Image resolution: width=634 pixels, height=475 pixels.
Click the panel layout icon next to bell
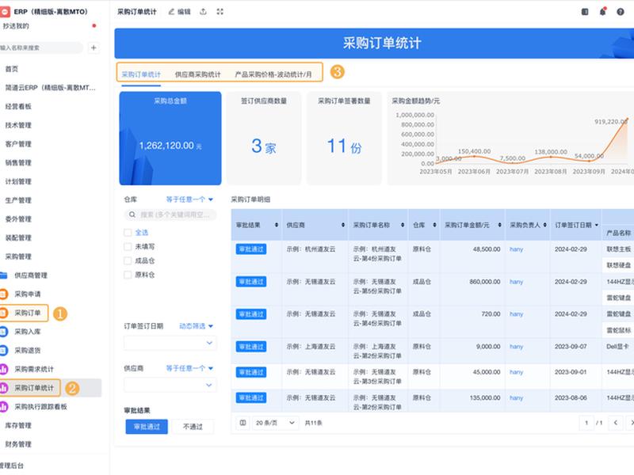pos(585,12)
